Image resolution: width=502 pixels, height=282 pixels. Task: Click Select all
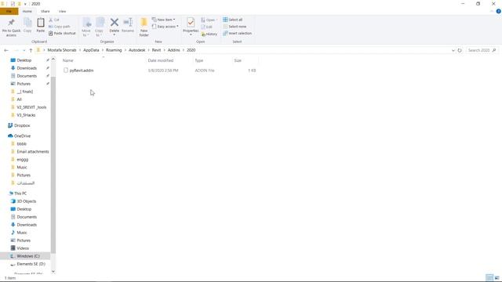tap(232, 20)
